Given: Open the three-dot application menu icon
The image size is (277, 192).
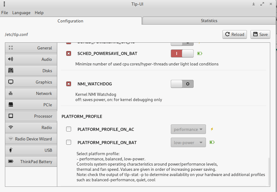Looking at the screenshot, I should click(4, 4).
